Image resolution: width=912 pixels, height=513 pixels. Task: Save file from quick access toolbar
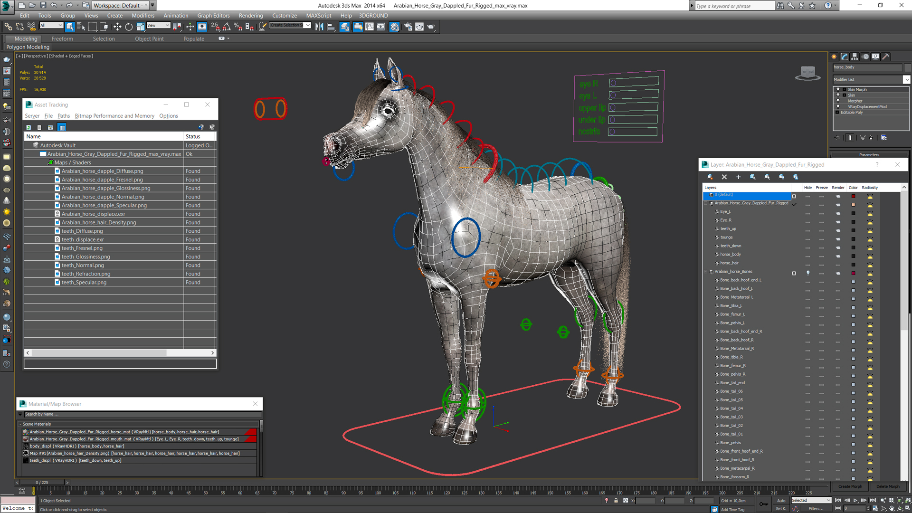43,5
